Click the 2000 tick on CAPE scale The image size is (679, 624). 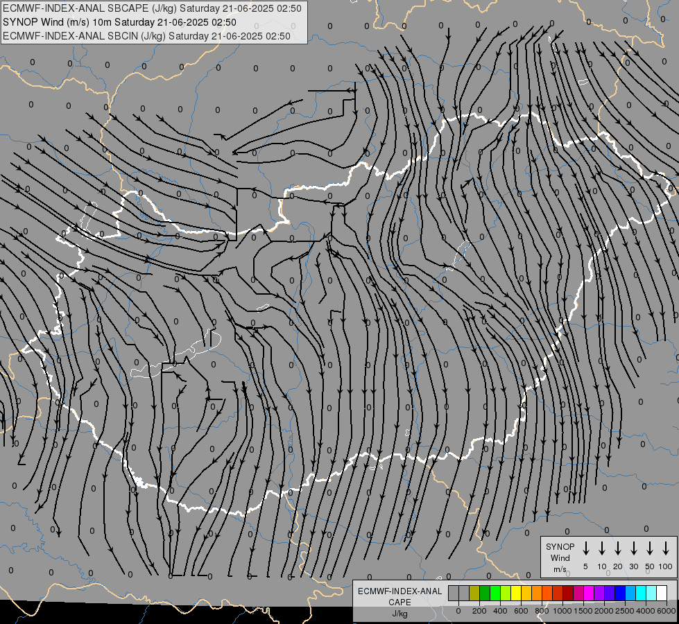pyautogui.click(x=603, y=611)
